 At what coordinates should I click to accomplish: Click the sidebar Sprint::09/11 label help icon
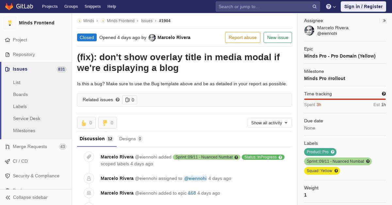click(368, 161)
